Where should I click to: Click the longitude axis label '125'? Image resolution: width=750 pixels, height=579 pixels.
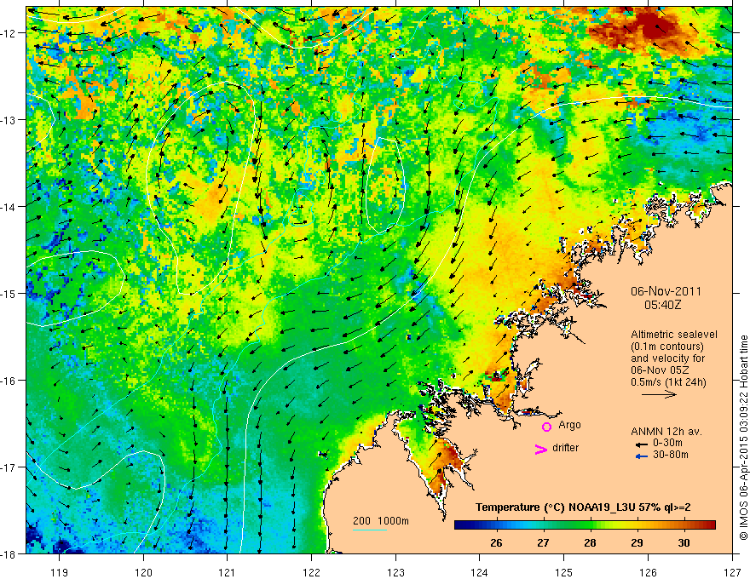(564, 572)
